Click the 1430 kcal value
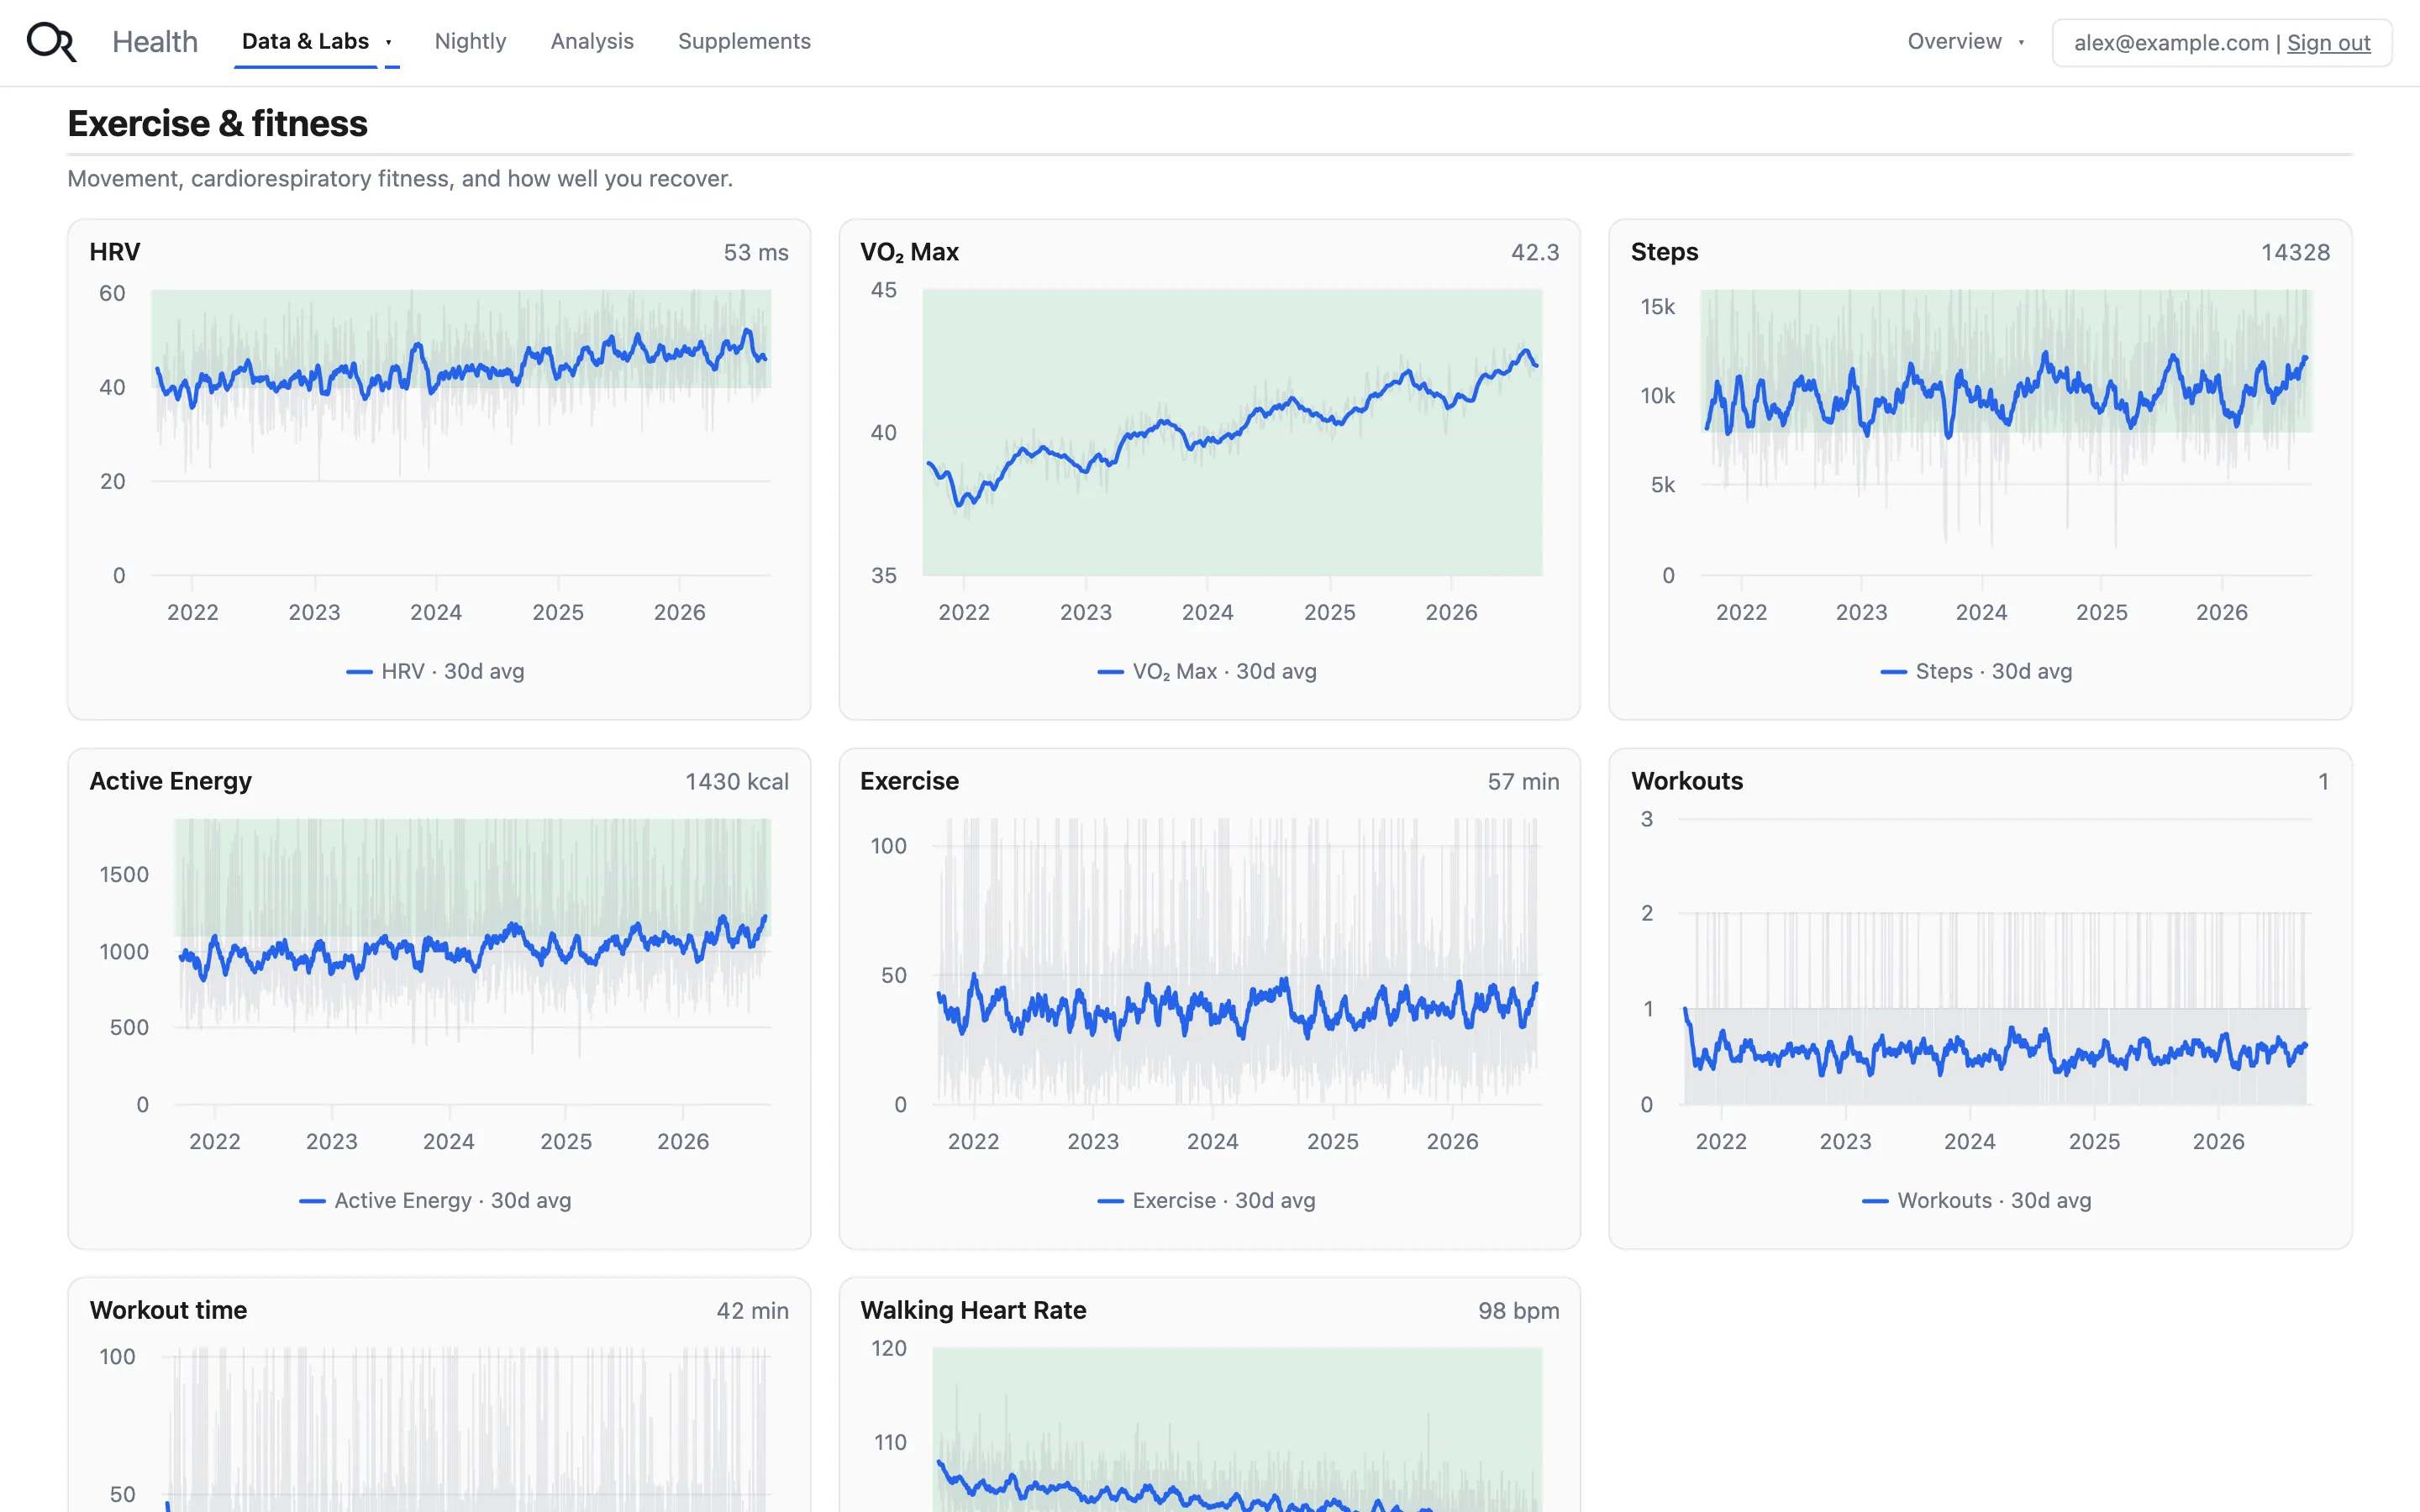This screenshot has width=2420, height=1512. click(737, 782)
